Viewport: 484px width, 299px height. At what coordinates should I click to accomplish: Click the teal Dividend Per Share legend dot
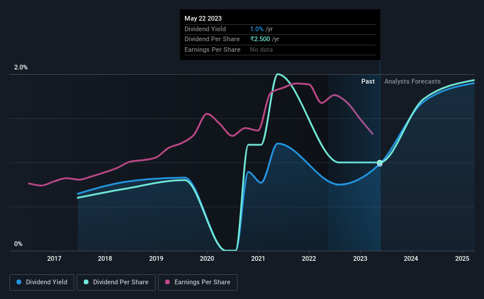pos(86,282)
